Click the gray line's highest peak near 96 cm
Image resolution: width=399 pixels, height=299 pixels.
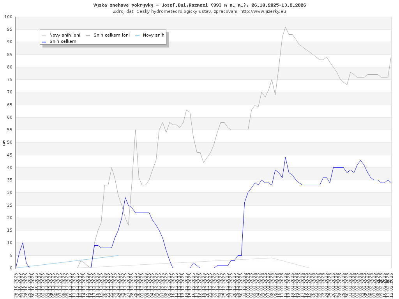pyautogui.click(x=285, y=27)
